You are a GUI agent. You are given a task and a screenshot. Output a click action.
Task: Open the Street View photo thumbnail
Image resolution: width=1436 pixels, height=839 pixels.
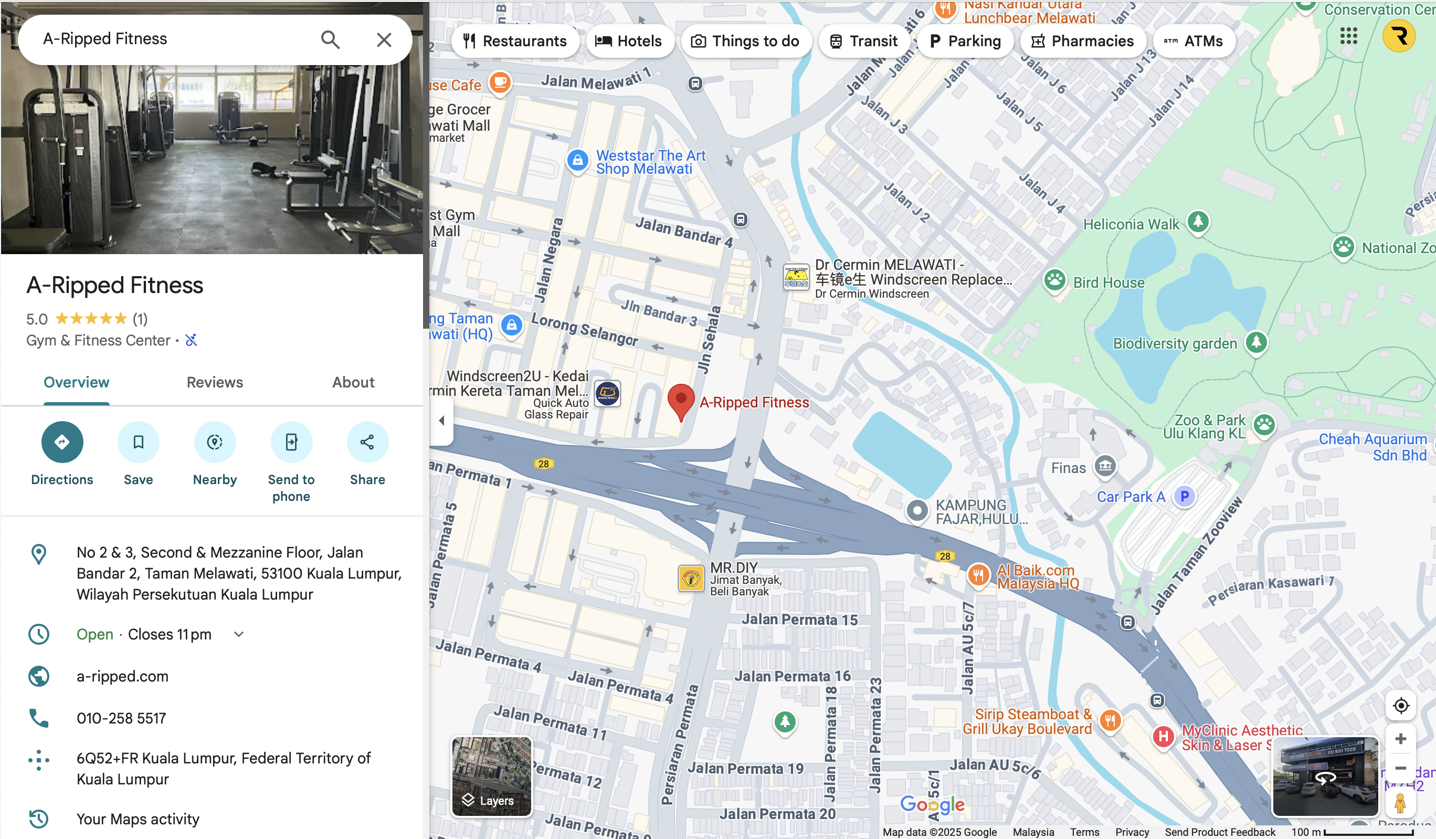[1325, 777]
